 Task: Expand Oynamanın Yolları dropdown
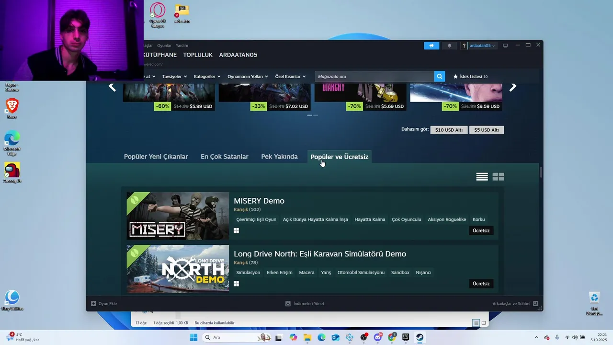tap(248, 76)
